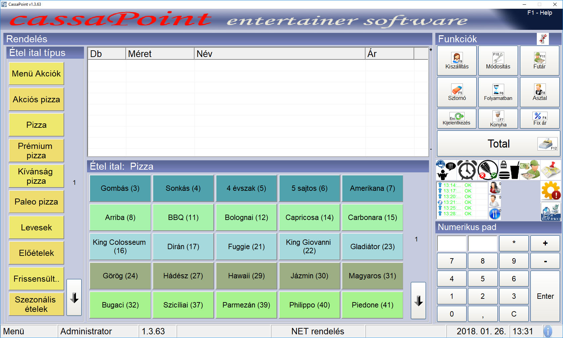Screen dimensions: 563x338
Task: Click the Total (F12) cash register button
Action: tap(499, 144)
